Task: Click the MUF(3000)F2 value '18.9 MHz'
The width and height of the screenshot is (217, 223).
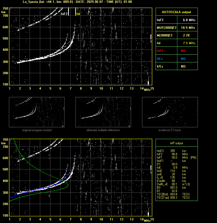Action: [x=188, y=28]
